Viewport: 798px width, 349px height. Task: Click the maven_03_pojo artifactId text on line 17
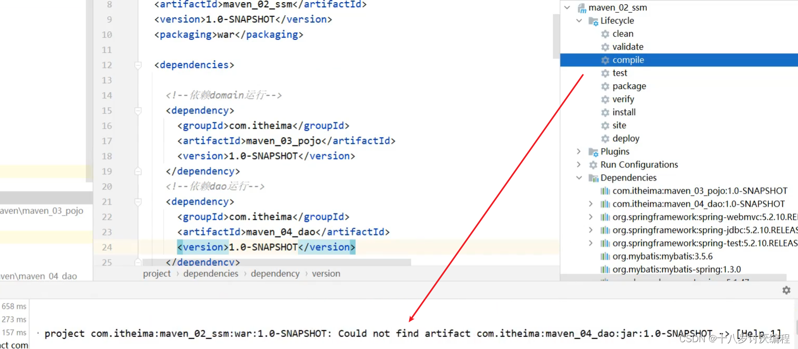coord(284,141)
